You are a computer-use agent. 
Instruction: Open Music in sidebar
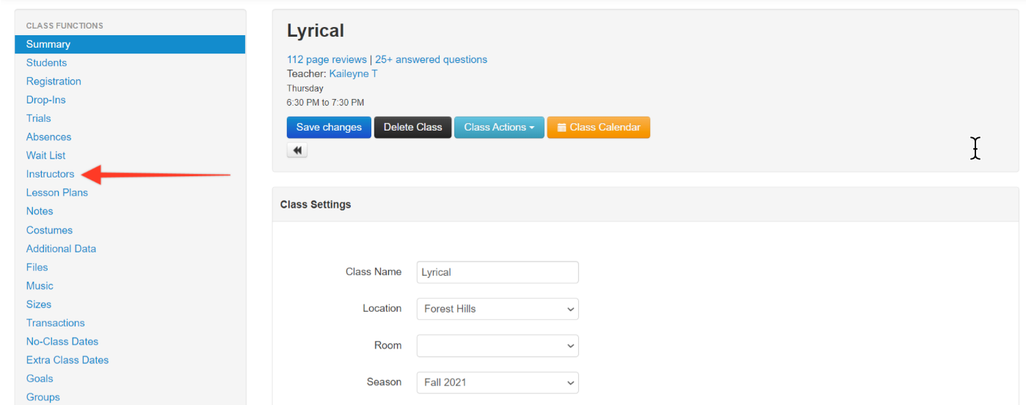pos(40,285)
